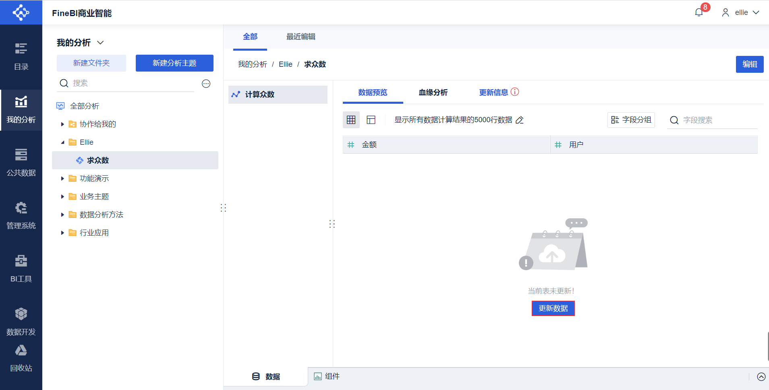Focus the 字段搜索 input
The height and width of the screenshot is (390, 769).
712,120
